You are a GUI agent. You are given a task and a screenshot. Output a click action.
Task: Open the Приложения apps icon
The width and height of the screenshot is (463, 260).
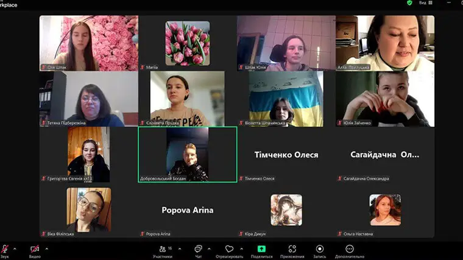click(x=292, y=249)
